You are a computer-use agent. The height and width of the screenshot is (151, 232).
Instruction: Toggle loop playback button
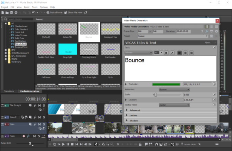[x=55, y=144]
